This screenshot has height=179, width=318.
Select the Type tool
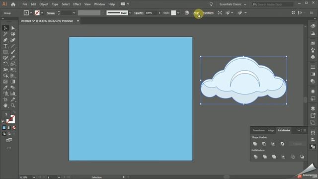(x=5, y=46)
